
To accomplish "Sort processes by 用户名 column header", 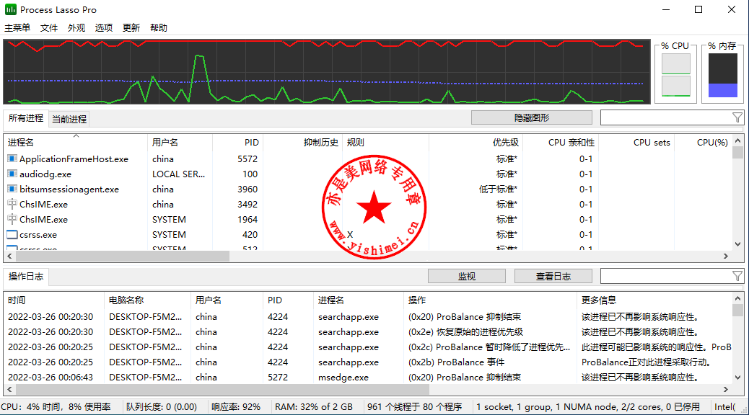I will click(180, 142).
